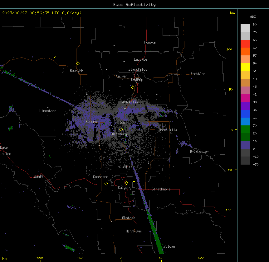Select the topmost light gray 70-80 dBZ swatch
The width and height of the screenshot is (269, 262).
(245, 28)
